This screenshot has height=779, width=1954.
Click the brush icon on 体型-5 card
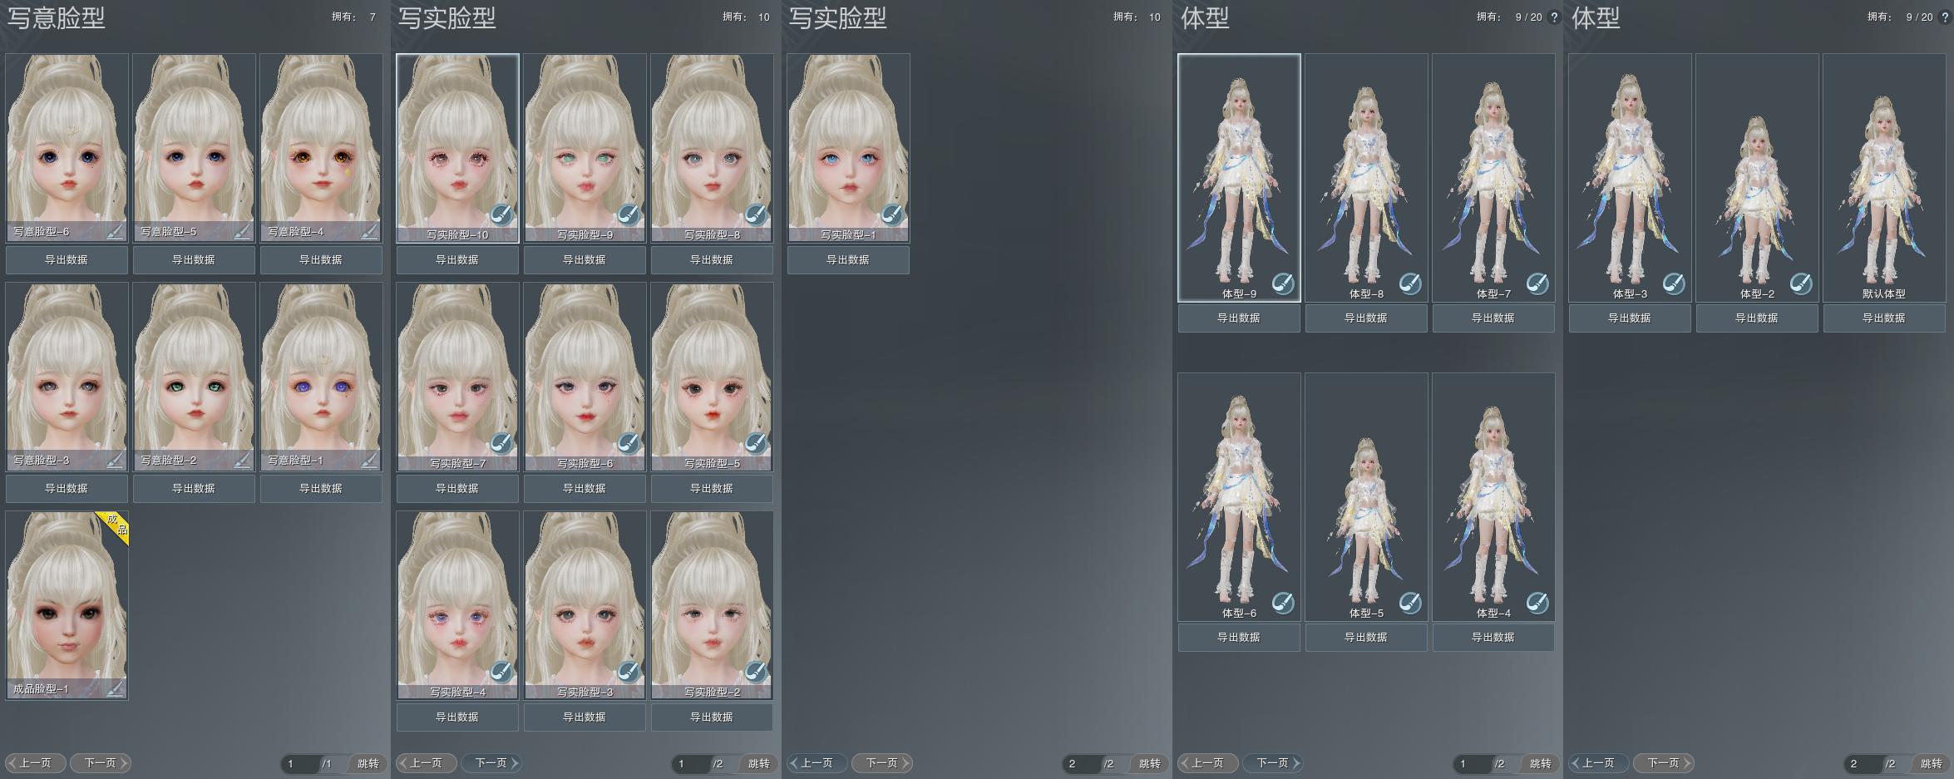pos(1410,603)
